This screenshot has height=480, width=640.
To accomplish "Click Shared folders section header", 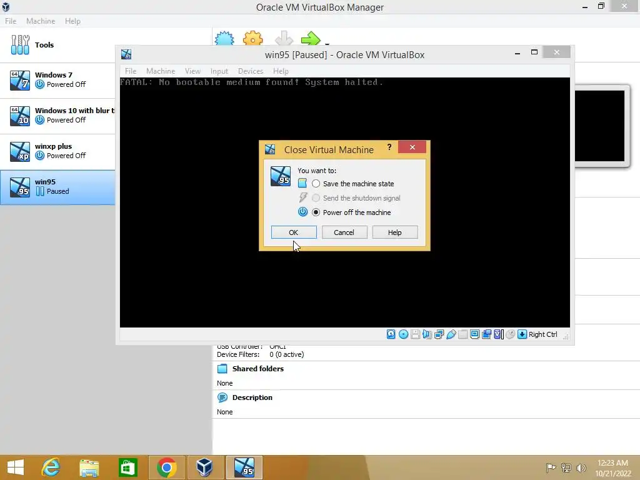I will (x=258, y=369).
